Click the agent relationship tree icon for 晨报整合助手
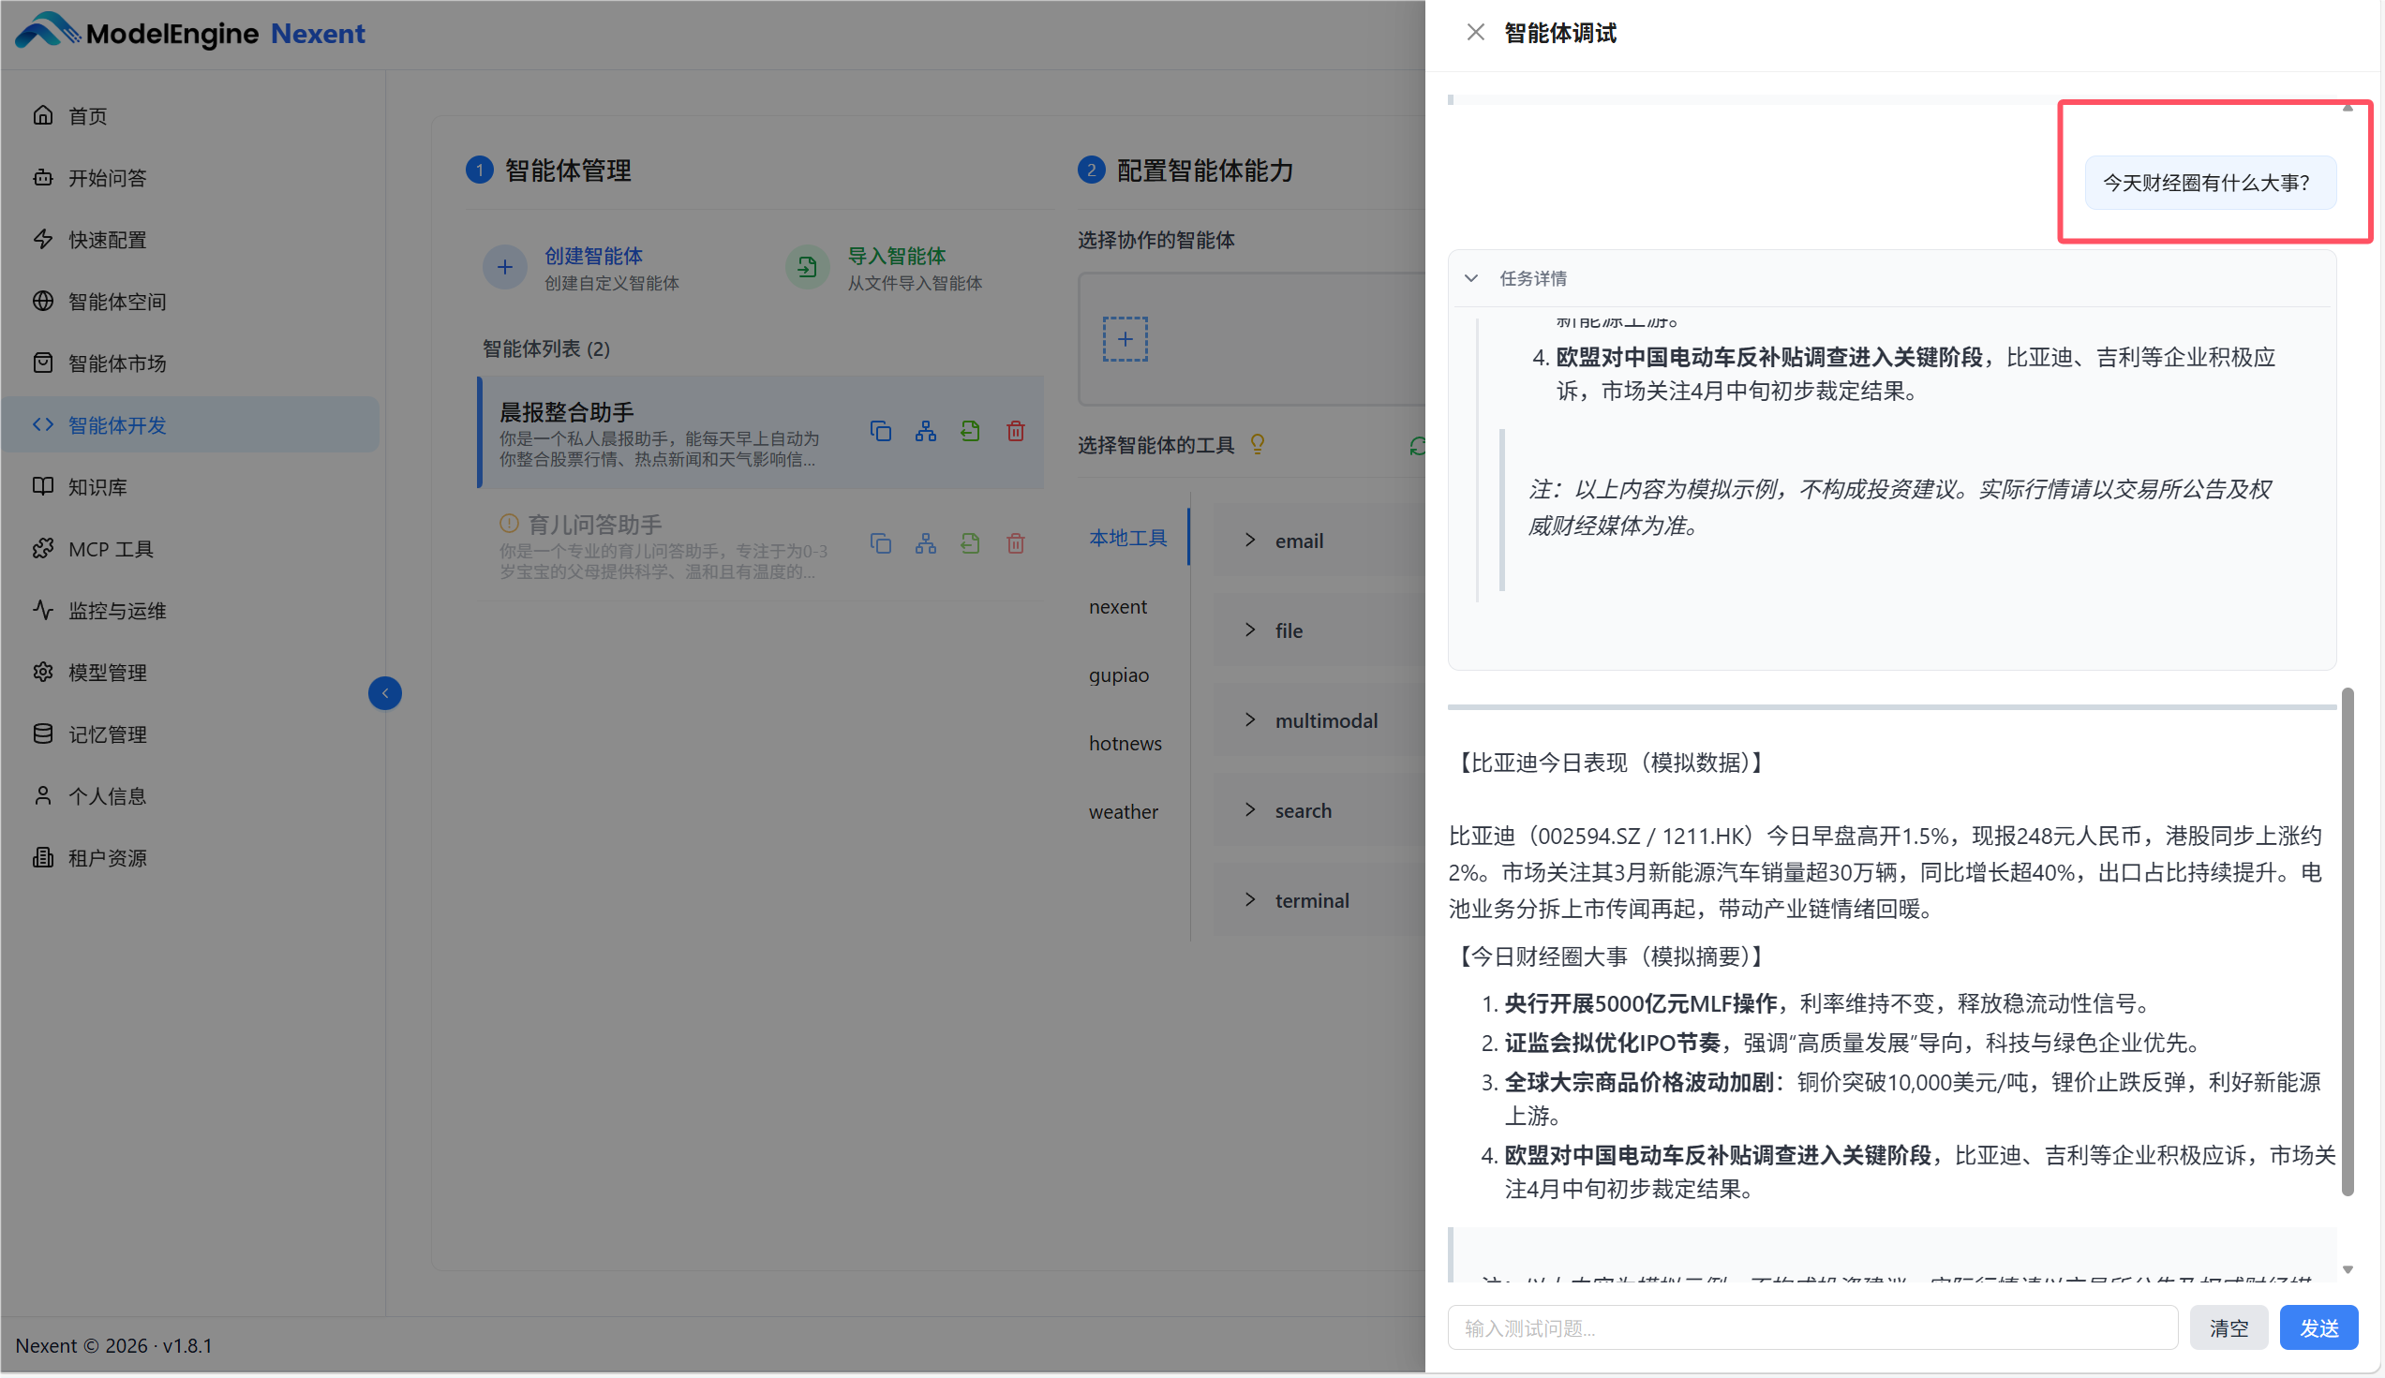This screenshot has height=1378, width=2385. click(925, 431)
